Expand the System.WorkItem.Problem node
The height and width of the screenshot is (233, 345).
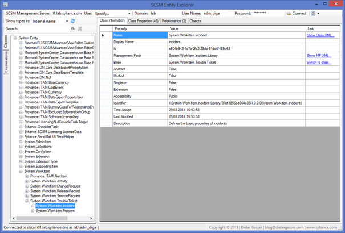pos(33,211)
